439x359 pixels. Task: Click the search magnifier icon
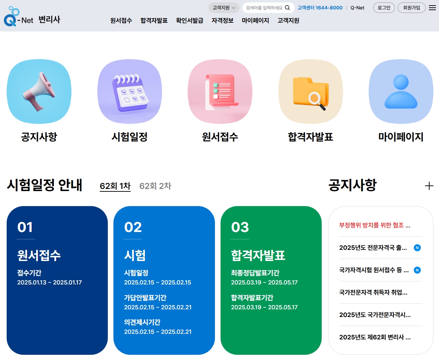click(x=287, y=7)
